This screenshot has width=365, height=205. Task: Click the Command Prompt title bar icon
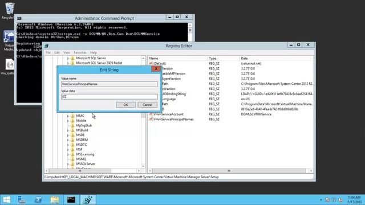[19, 18]
